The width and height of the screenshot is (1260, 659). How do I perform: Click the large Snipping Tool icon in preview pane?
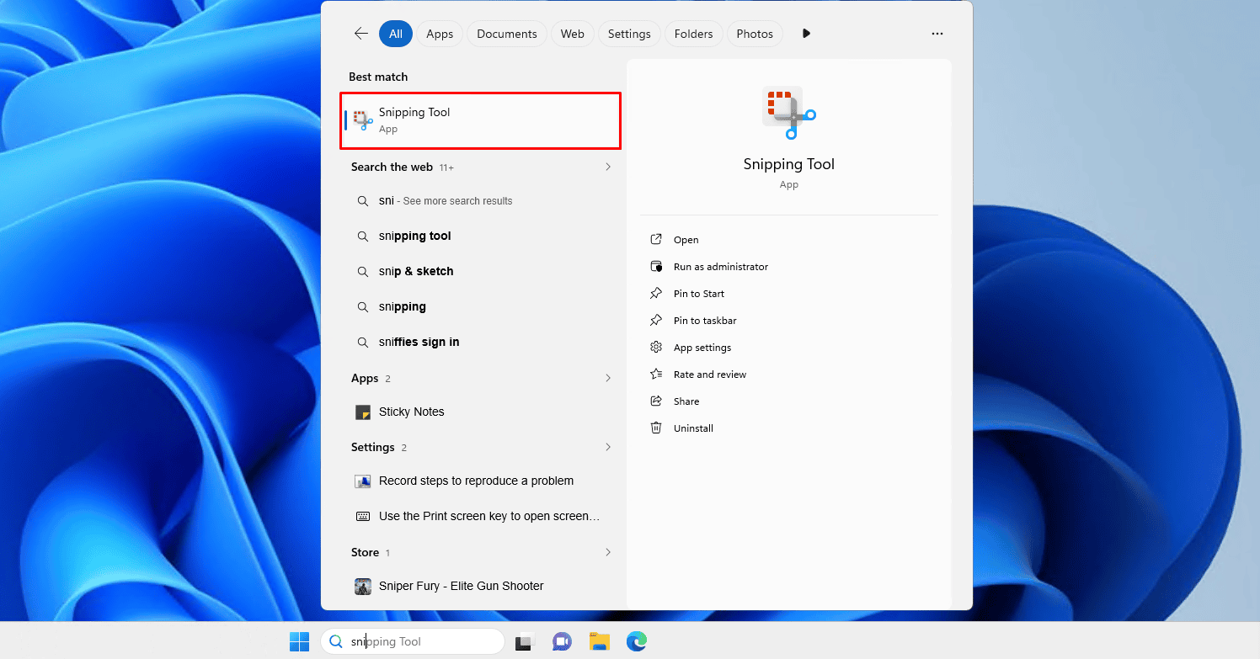(789, 113)
